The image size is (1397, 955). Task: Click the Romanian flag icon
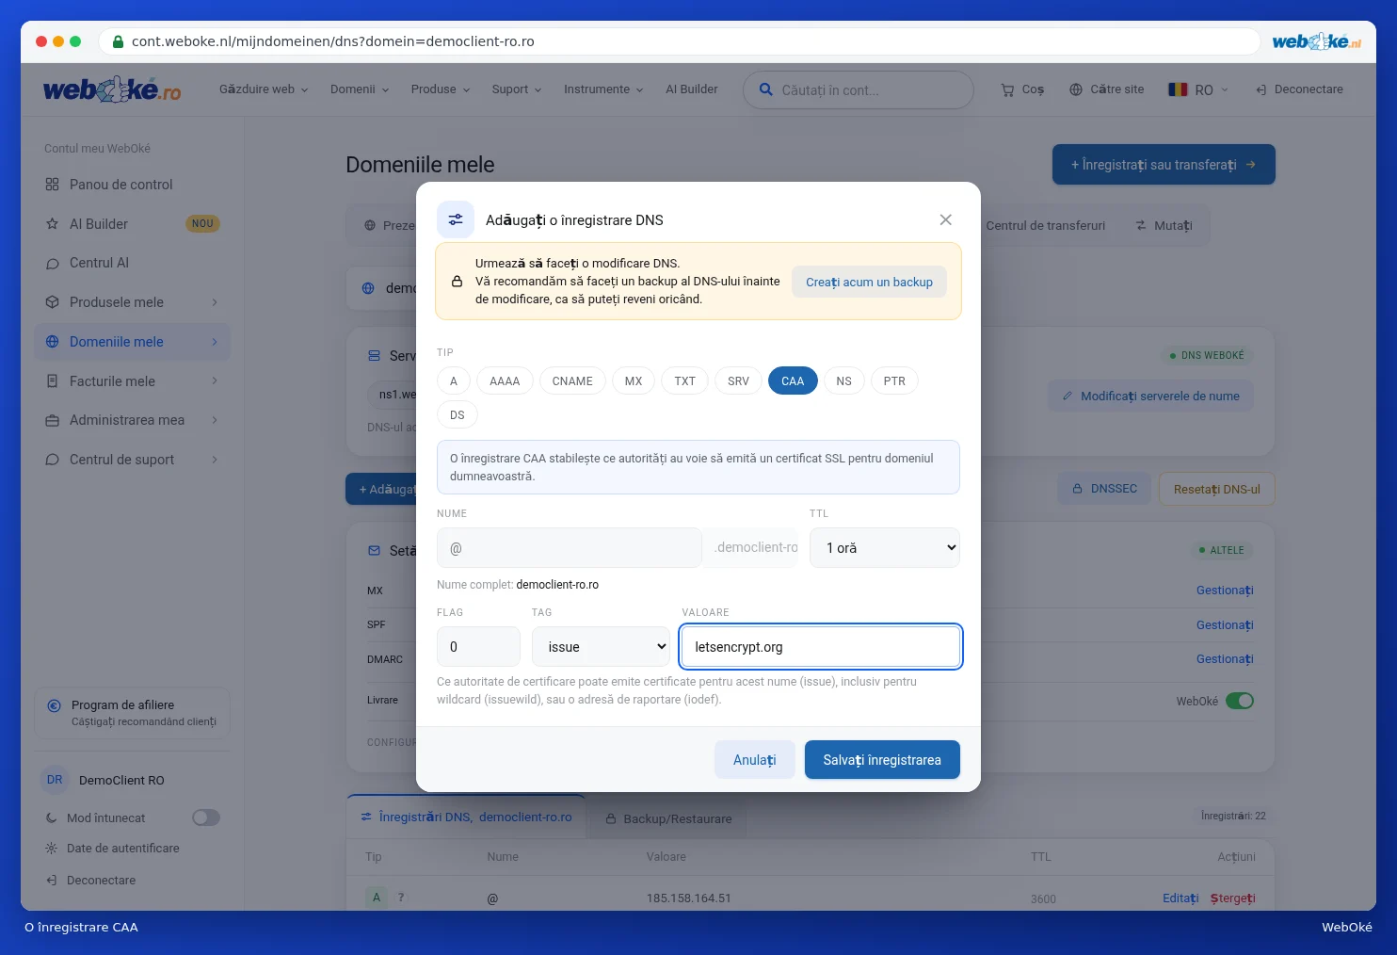[1178, 89]
